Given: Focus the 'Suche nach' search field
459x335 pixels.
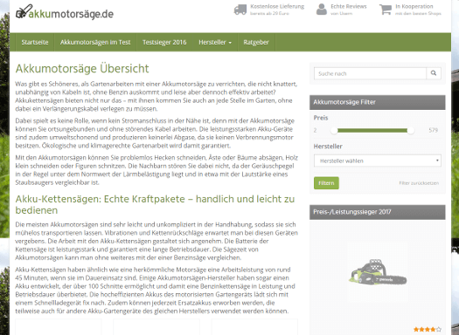Looking at the screenshot, I should (x=370, y=73).
